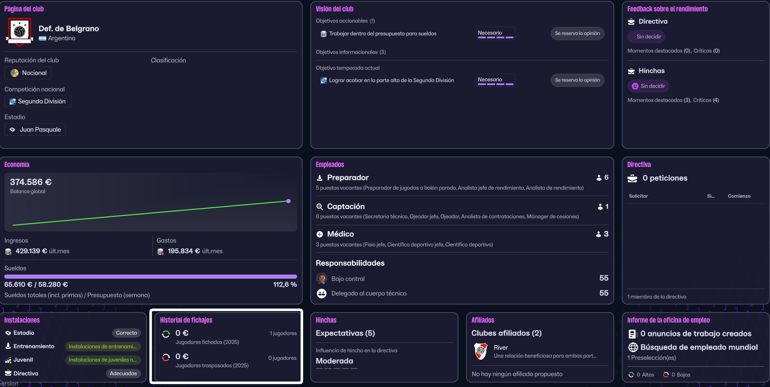Select Necesario priority on the season objective
Screen dimensions: 770x387
[496, 80]
